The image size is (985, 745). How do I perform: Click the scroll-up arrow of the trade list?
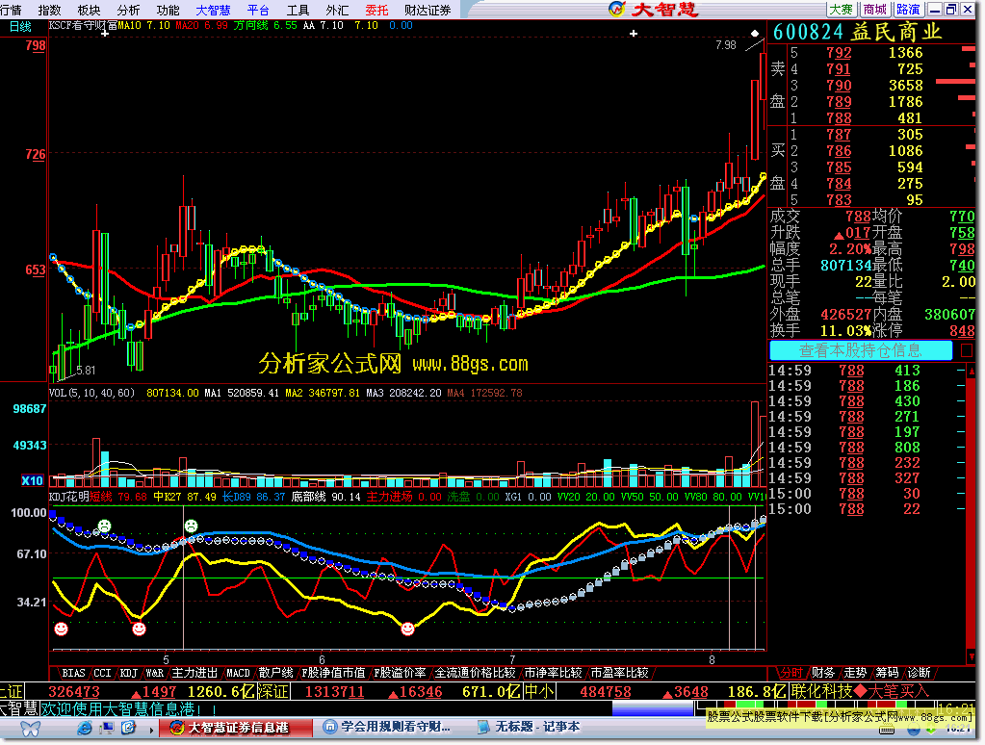972,371
